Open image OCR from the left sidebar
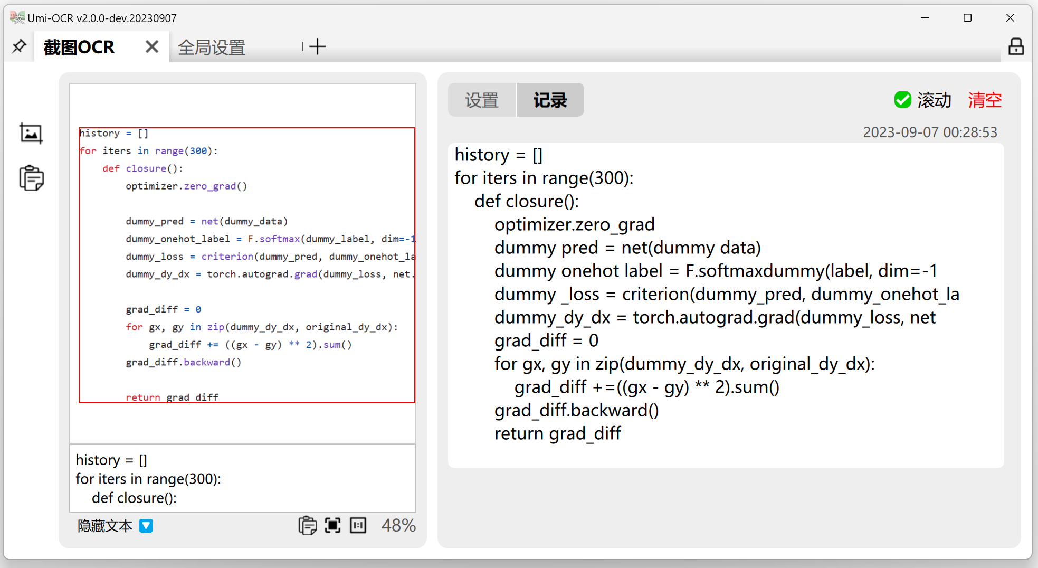 [31, 133]
